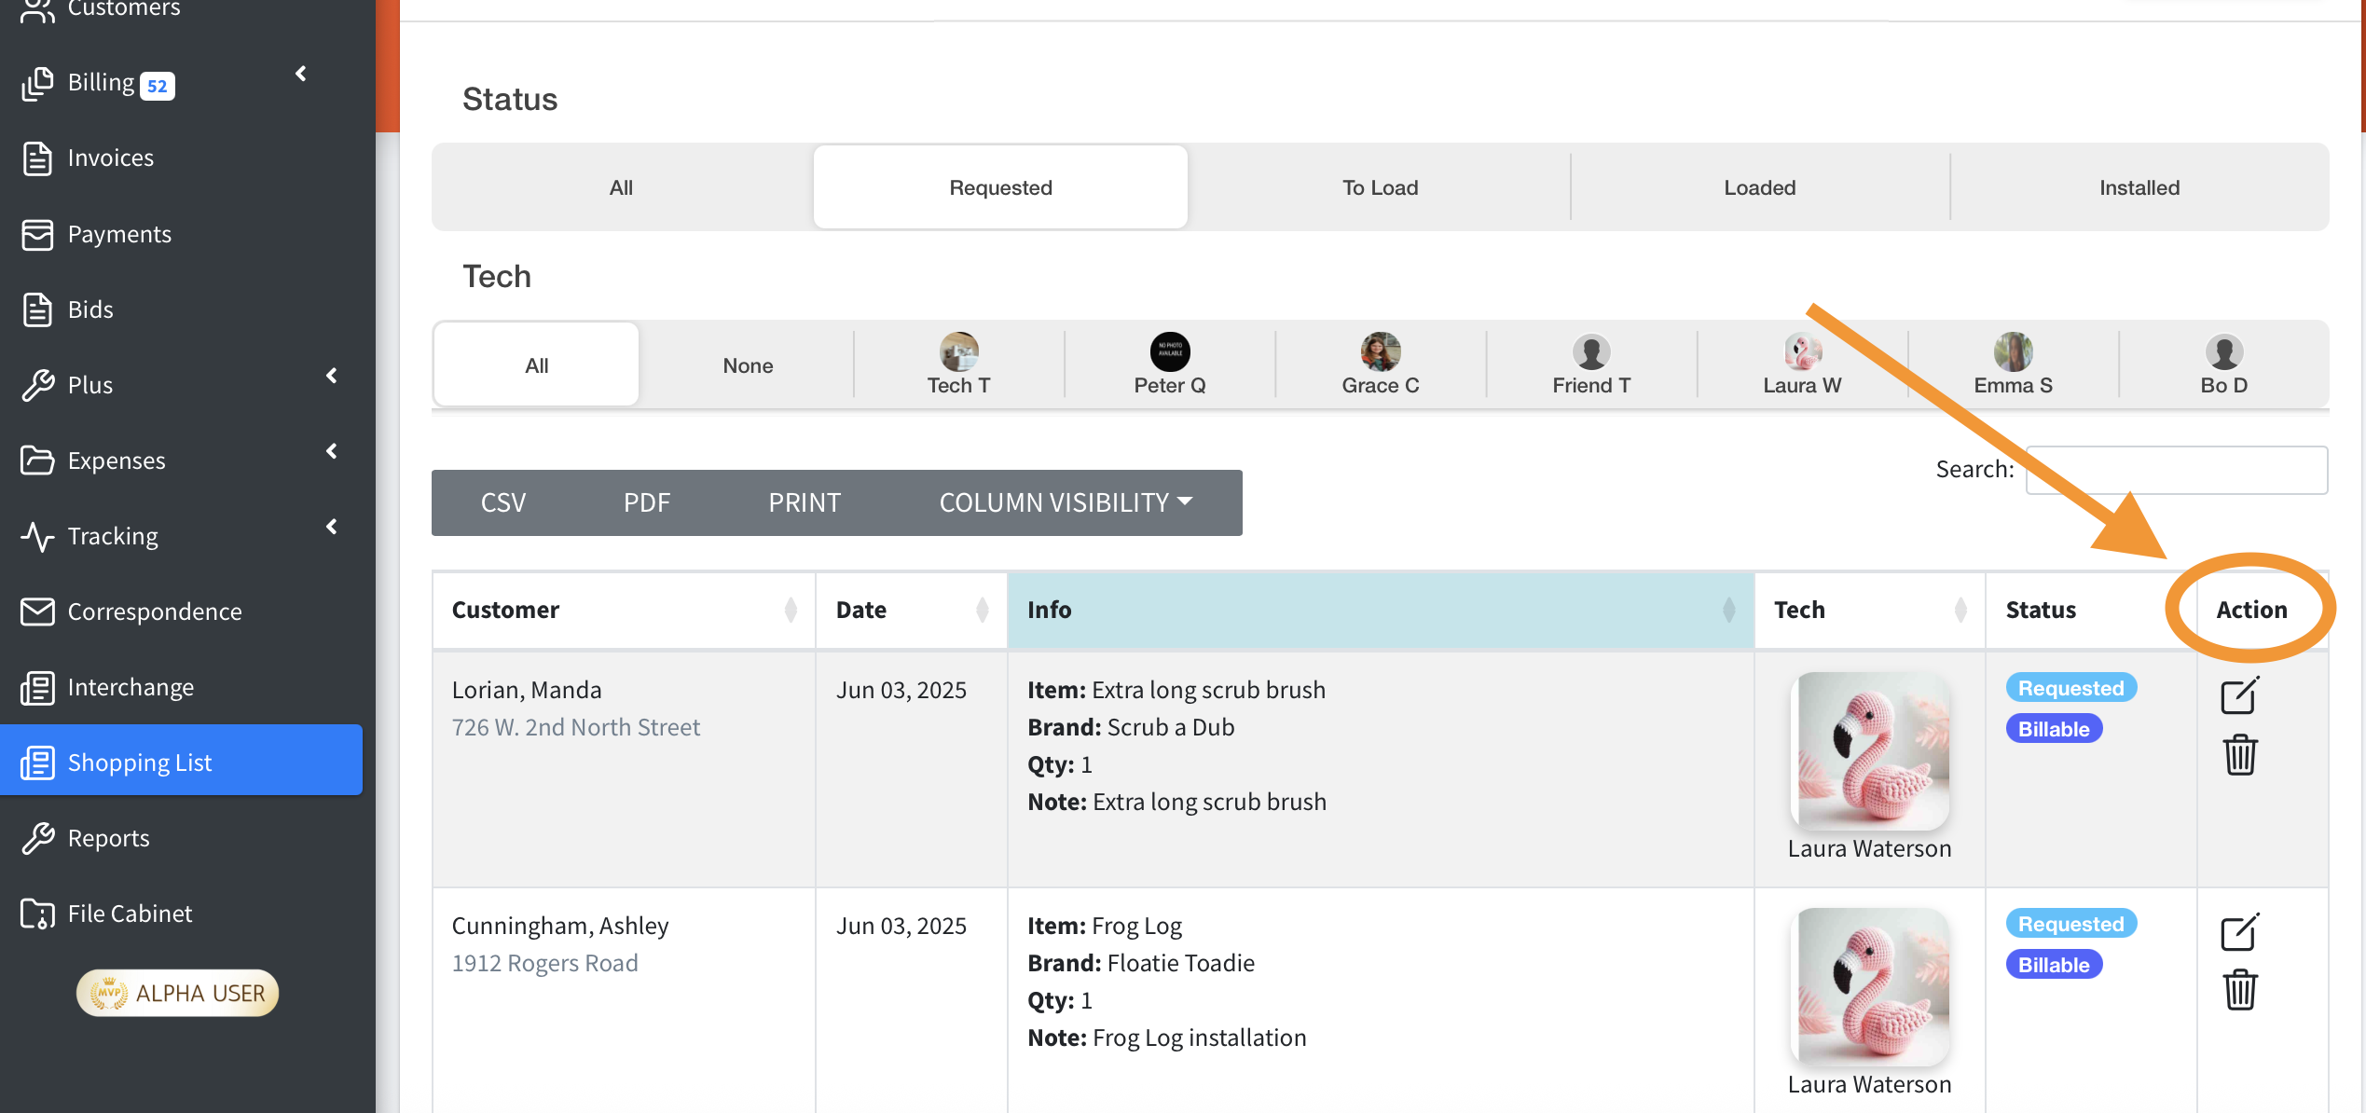Edit the Lorian, Manda shopping list entry
Screen dimensions: 2366x1113
tap(2238, 695)
